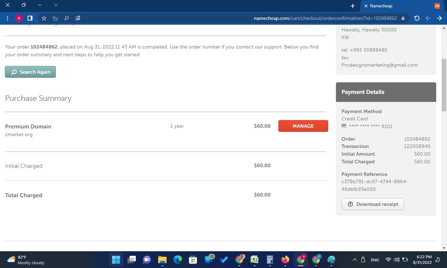Click the right-pointing navigation arrow
447x268 pixels.
pyautogui.click(x=439, y=18)
